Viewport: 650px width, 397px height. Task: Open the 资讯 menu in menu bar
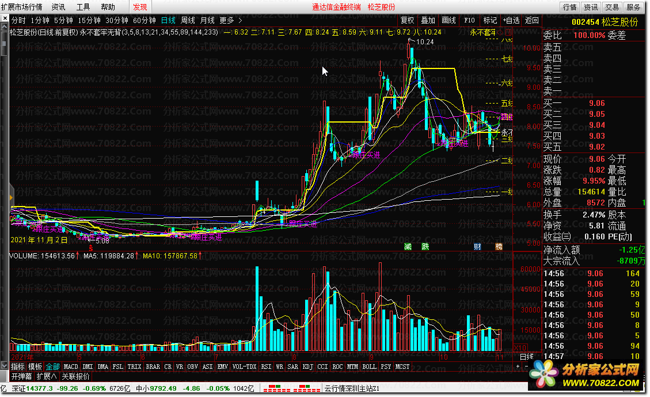coord(59,7)
